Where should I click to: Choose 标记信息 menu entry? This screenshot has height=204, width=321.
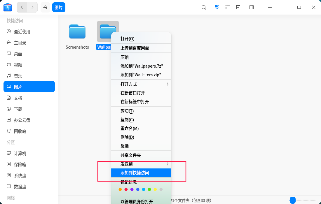141,182
